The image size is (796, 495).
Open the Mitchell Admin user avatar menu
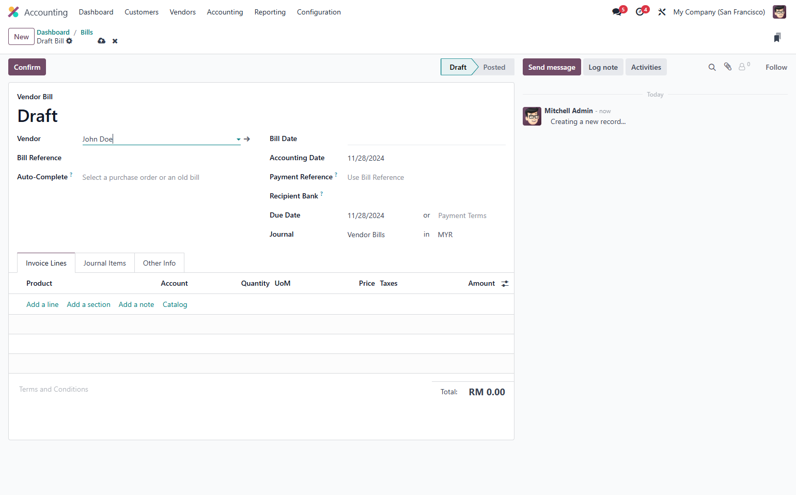pos(779,12)
